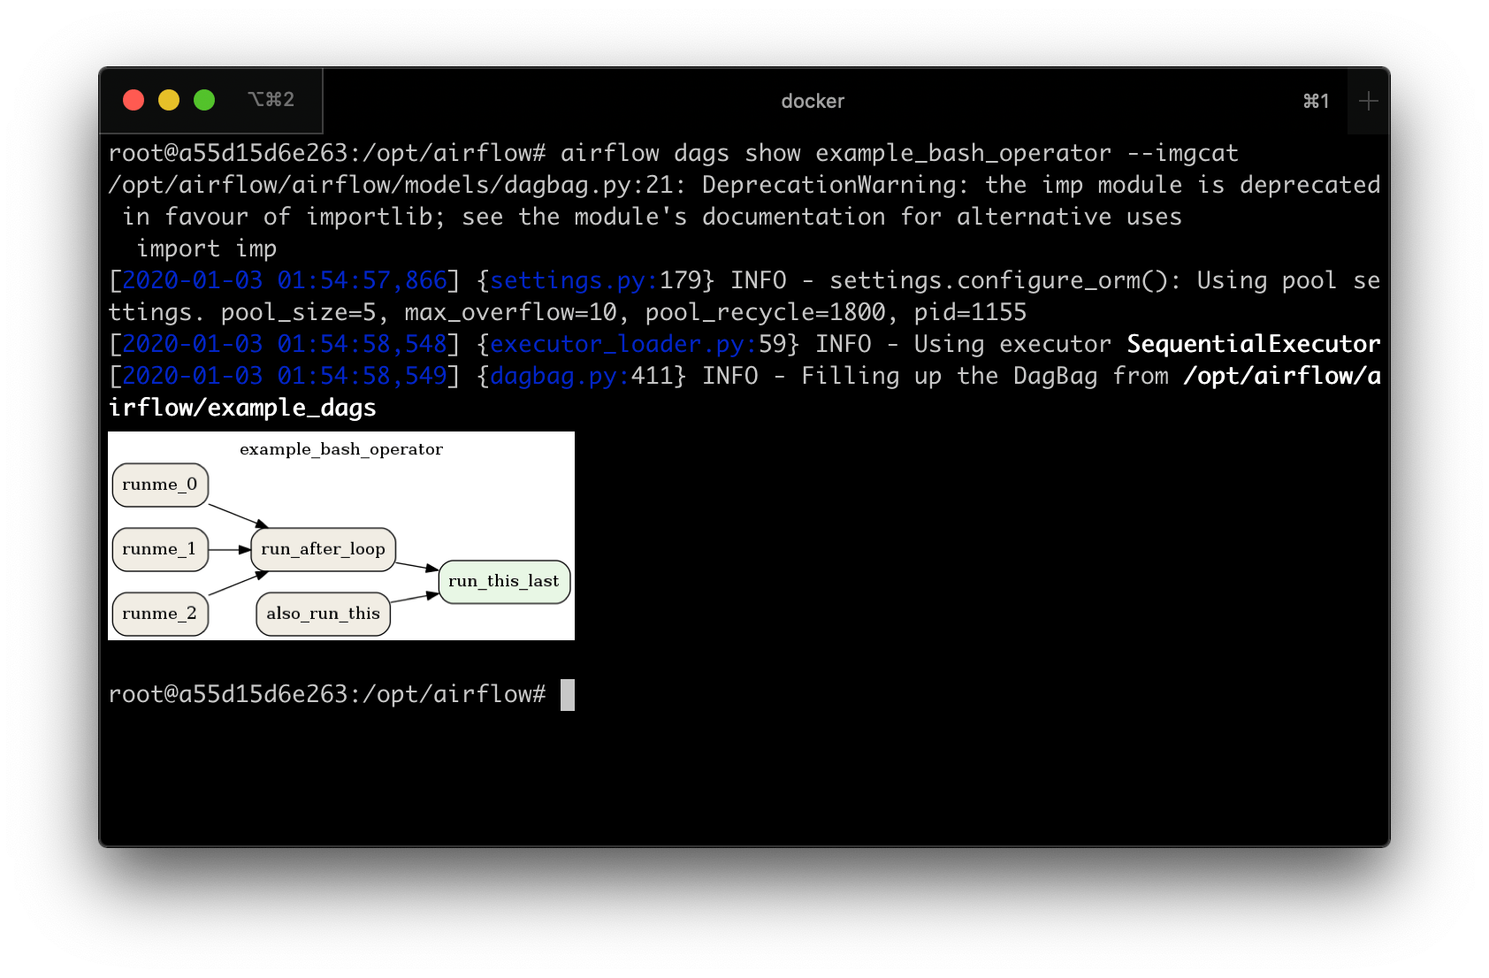Place cursor at the terminal prompt
Screen dimensions: 1489x978
(328, 694)
